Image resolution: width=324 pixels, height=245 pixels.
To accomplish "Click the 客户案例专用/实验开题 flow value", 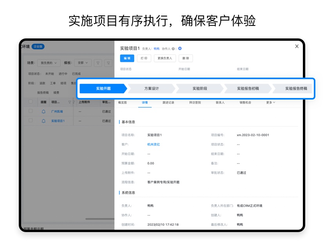I will (x=163, y=182).
